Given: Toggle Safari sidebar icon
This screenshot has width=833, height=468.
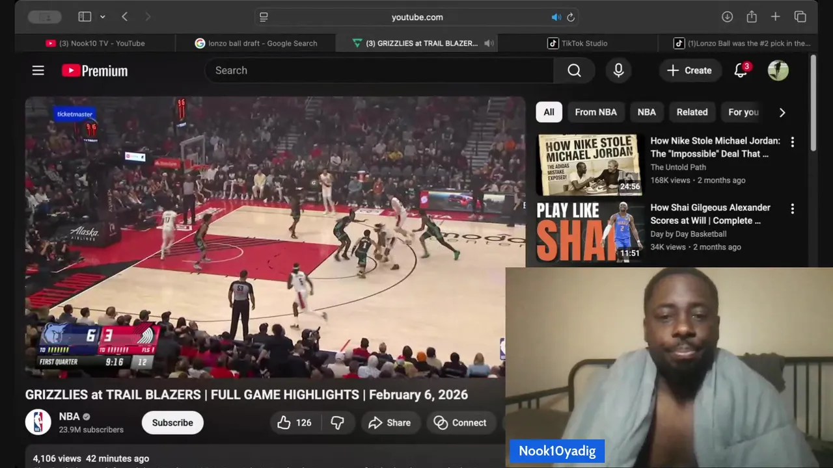Looking at the screenshot, I should click(x=85, y=17).
